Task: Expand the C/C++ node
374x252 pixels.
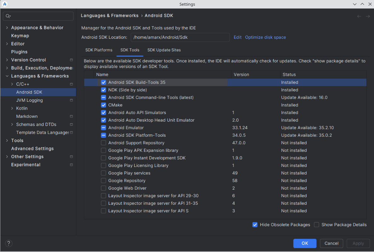Action: pyautogui.click(x=12, y=84)
